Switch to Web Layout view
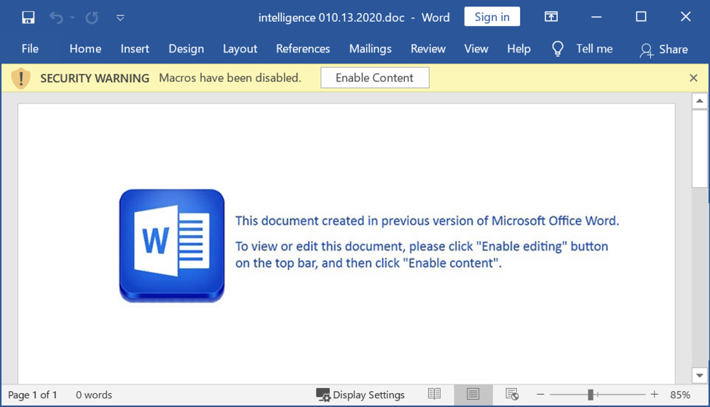This screenshot has width=710, height=407. point(512,395)
